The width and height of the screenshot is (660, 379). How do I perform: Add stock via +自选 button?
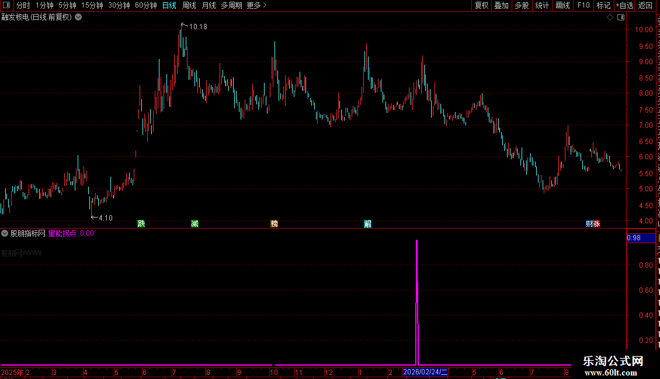(624, 5)
